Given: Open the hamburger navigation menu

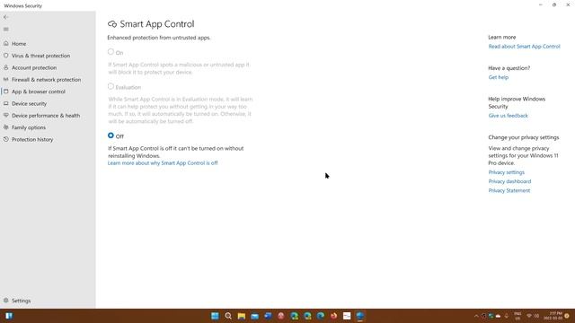Looking at the screenshot, I should [6, 30].
